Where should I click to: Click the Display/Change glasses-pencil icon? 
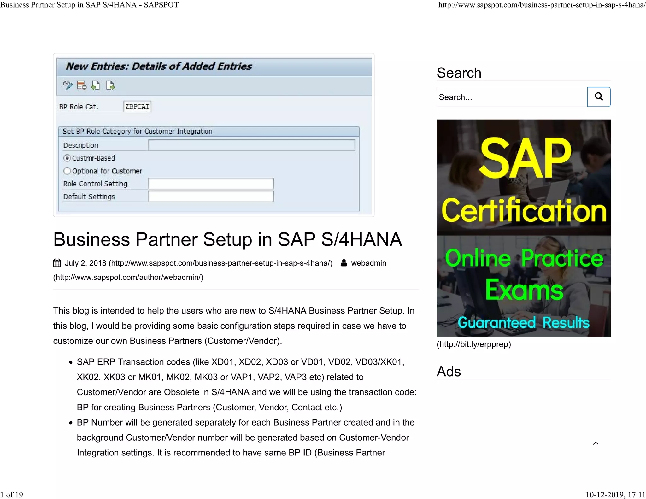pyautogui.click(x=68, y=85)
